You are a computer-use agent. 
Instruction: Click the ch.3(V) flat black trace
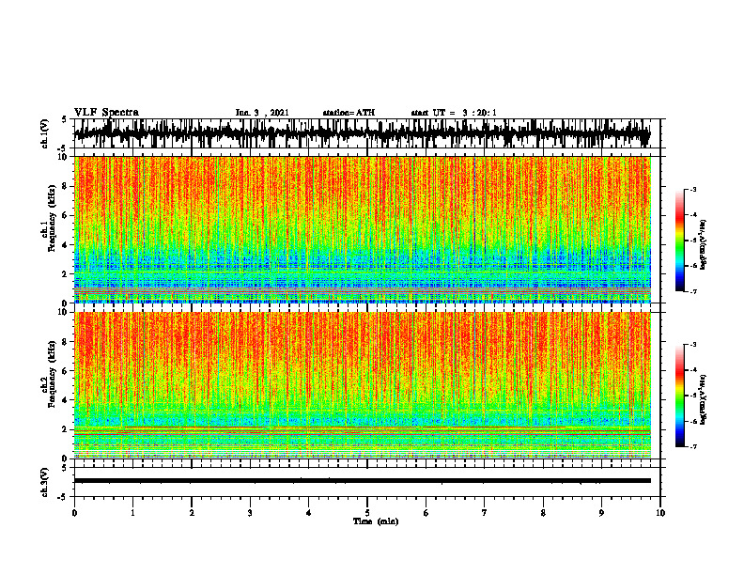pos(363,481)
